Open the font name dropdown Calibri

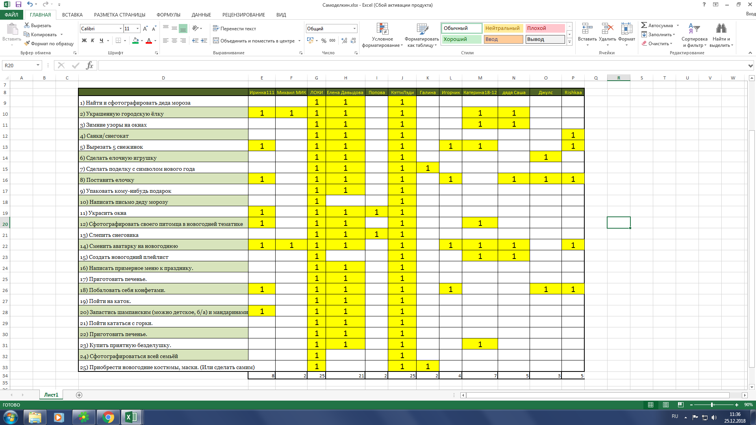point(120,29)
